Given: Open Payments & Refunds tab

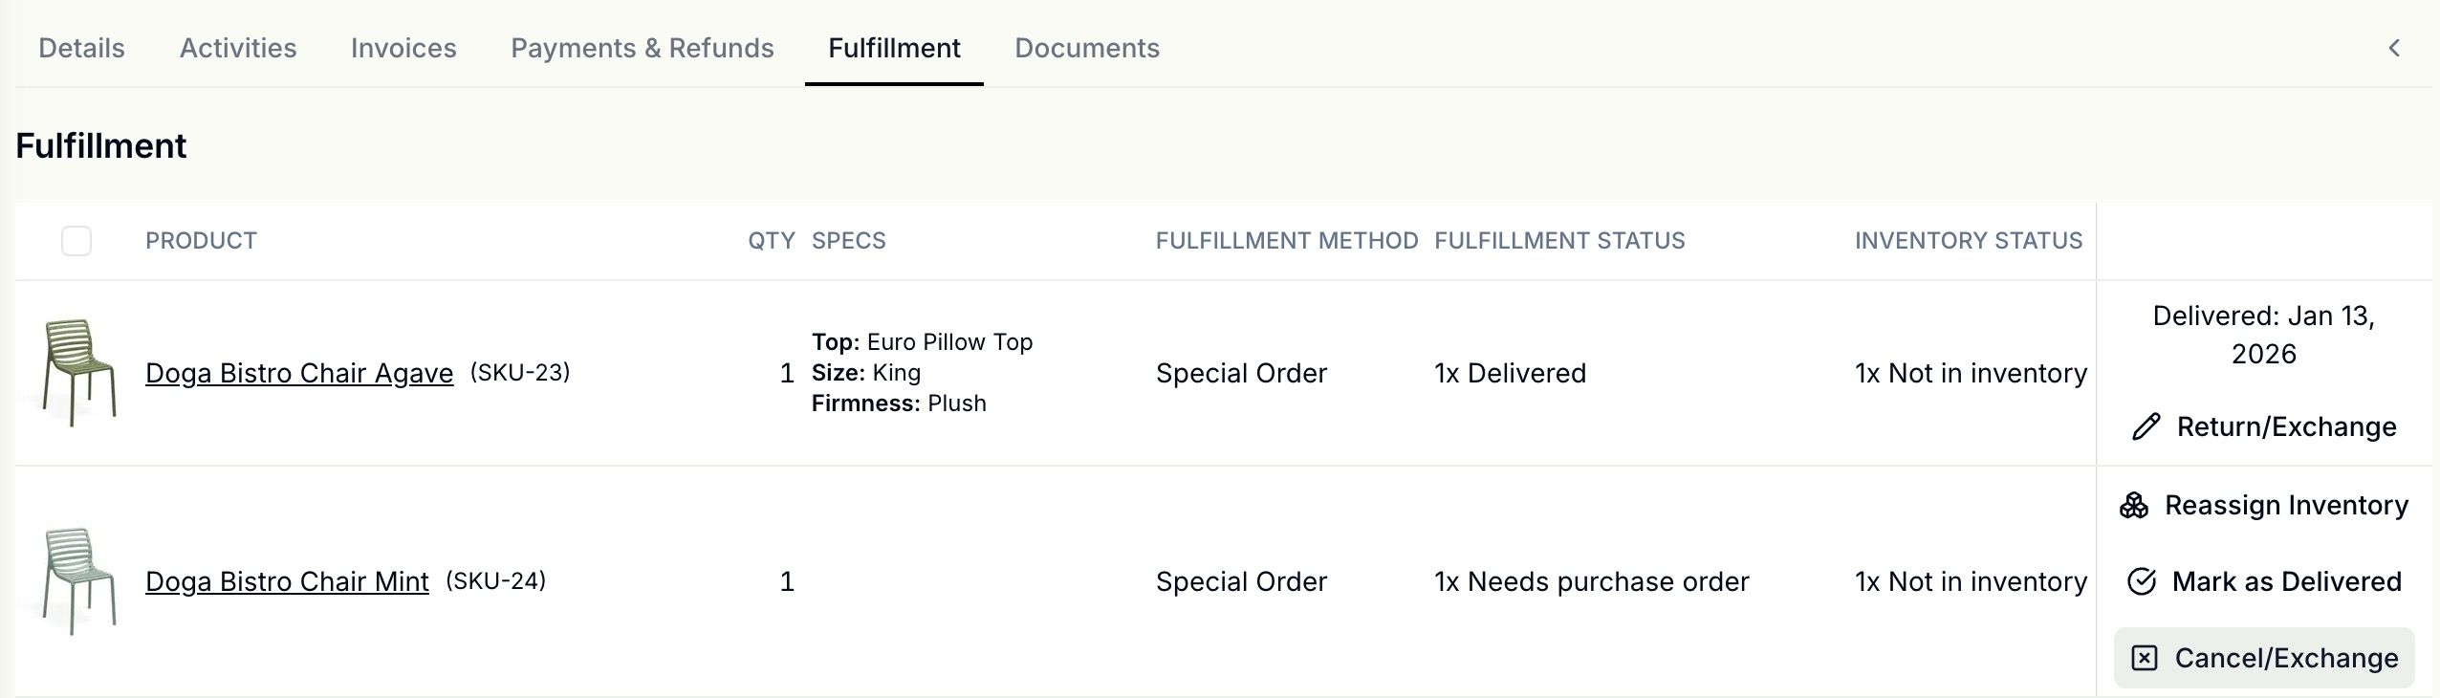Looking at the screenshot, I should tap(643, 48).
